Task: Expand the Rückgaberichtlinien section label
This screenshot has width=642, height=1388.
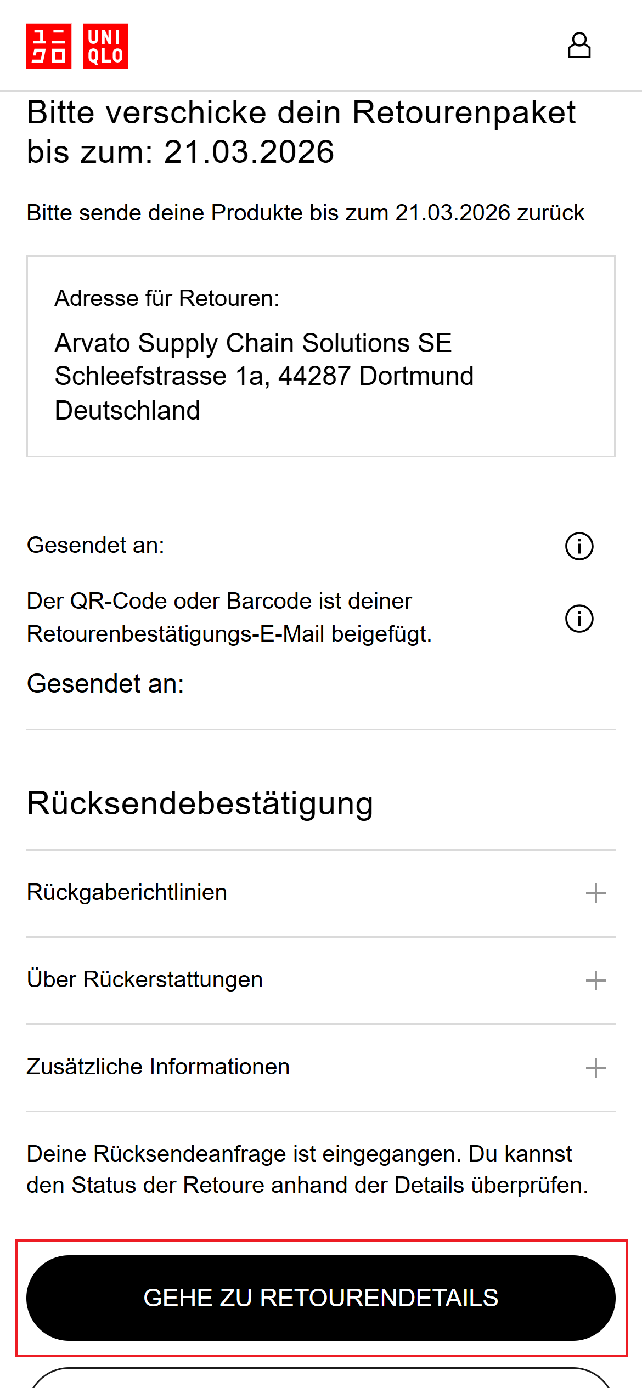Action: [x=127, y=893]
